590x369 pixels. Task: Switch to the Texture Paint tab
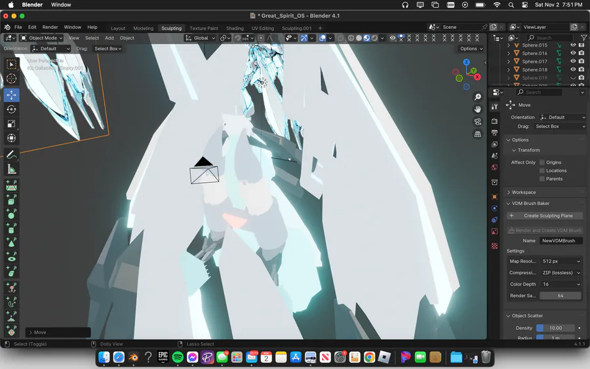pyautogui.click(x=204, y=28)
